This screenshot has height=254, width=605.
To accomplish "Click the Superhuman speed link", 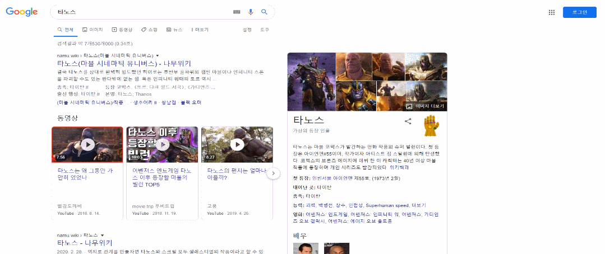I will (x=387, y=205).
